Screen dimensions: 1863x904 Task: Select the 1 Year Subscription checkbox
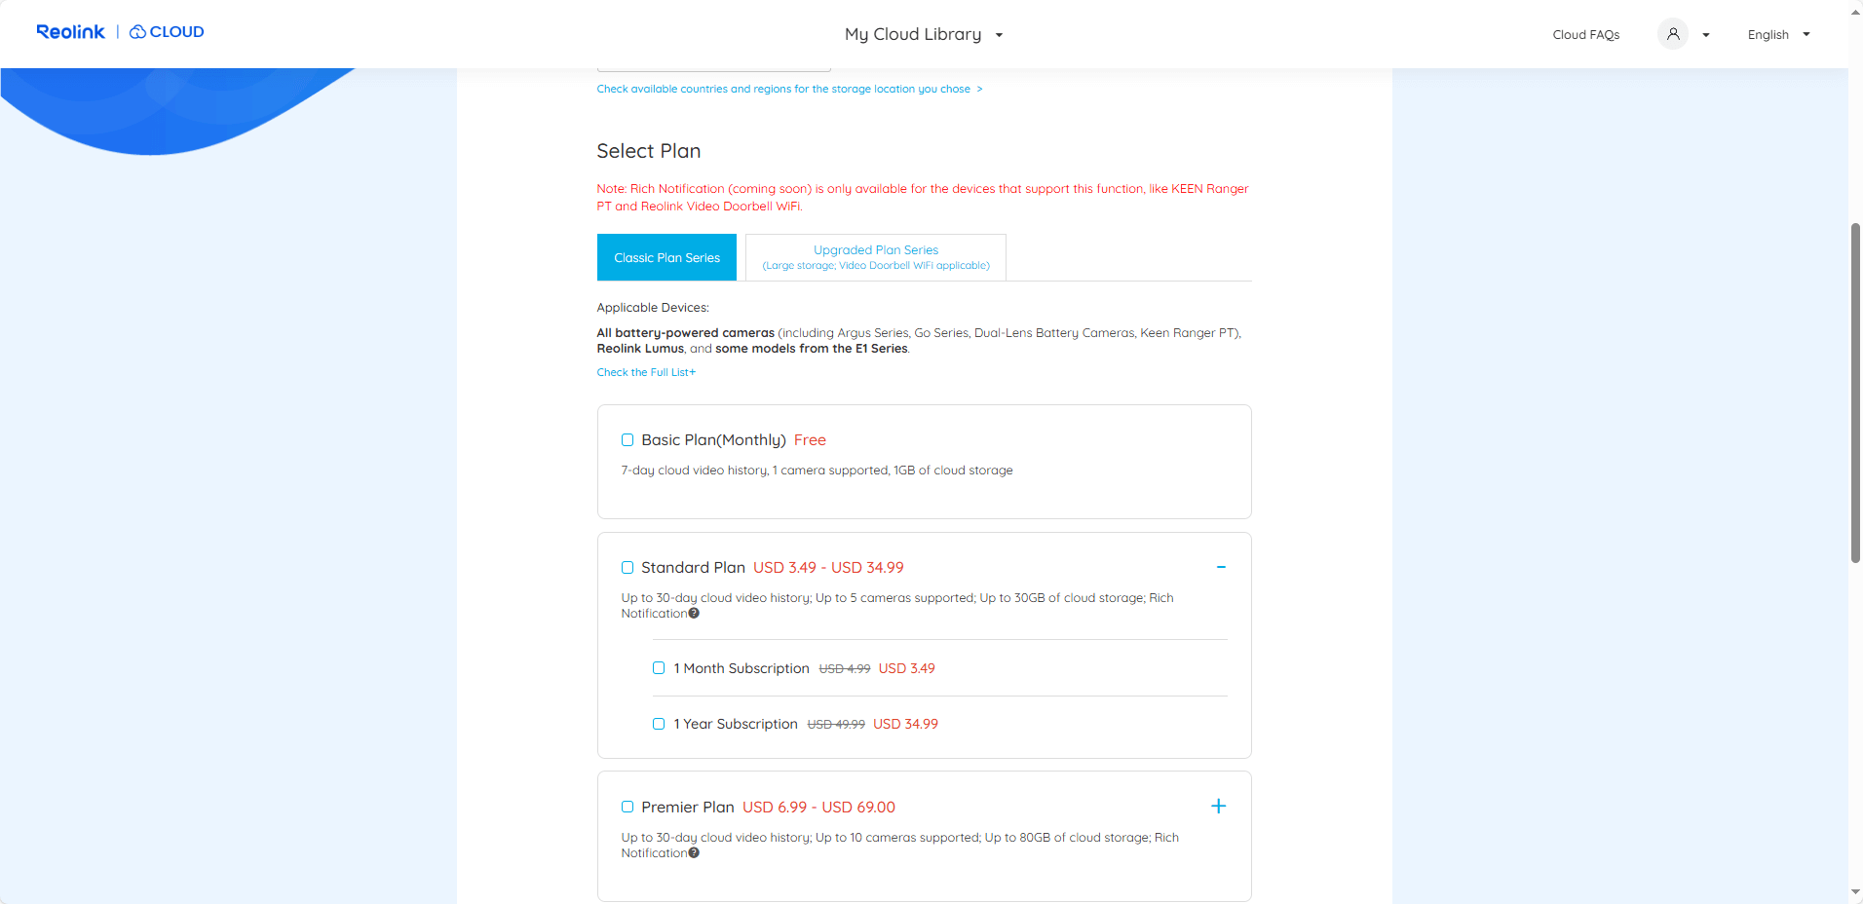point(659,724)
